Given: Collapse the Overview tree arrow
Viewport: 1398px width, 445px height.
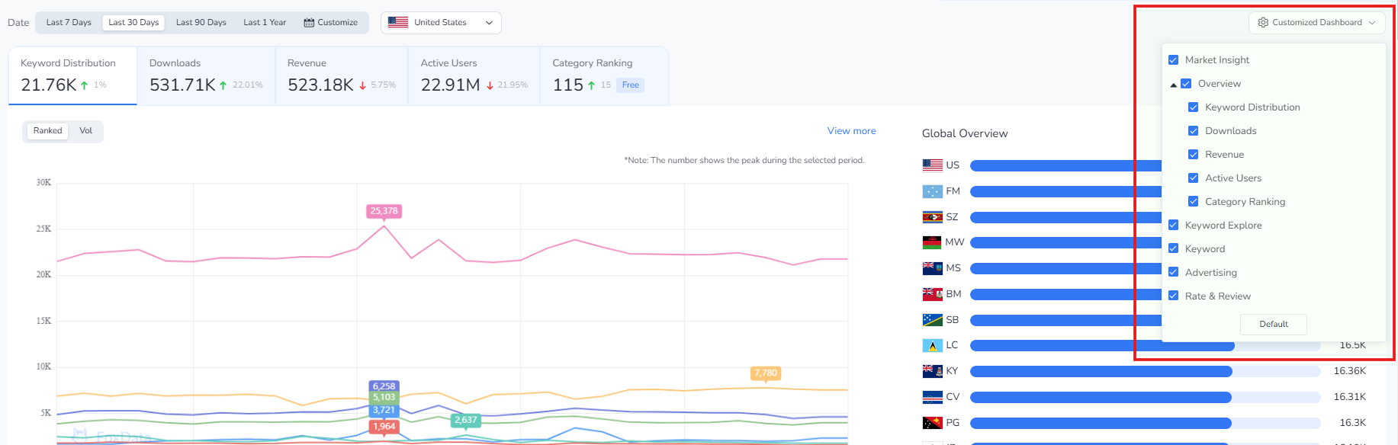Looking at the screenshot, I should point(1173,85).
